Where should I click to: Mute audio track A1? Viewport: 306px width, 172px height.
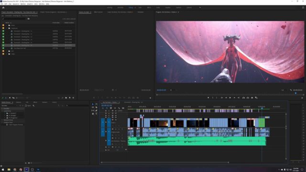(116, 129)
